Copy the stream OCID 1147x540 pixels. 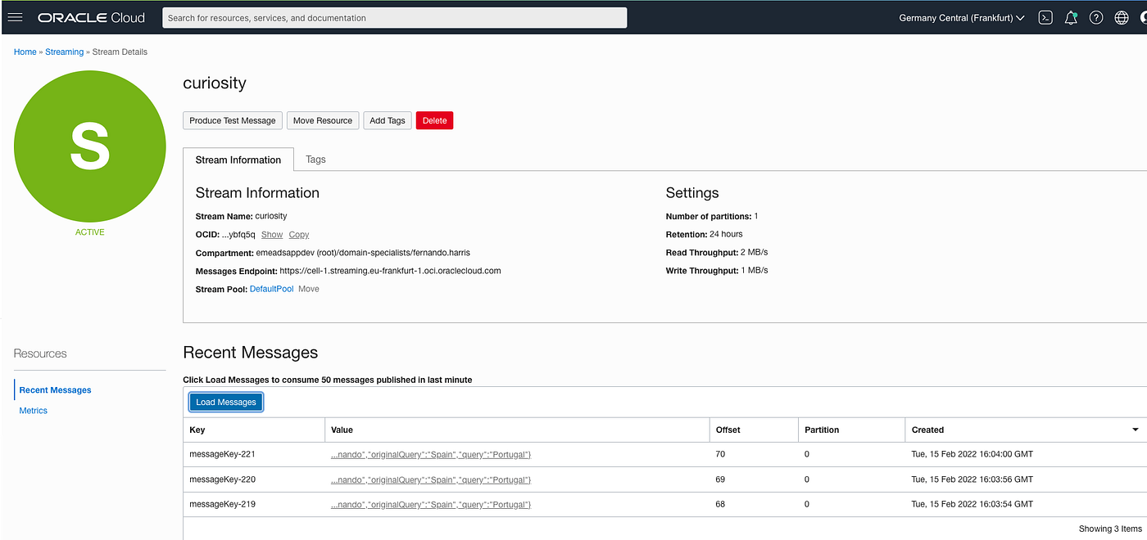299,235
